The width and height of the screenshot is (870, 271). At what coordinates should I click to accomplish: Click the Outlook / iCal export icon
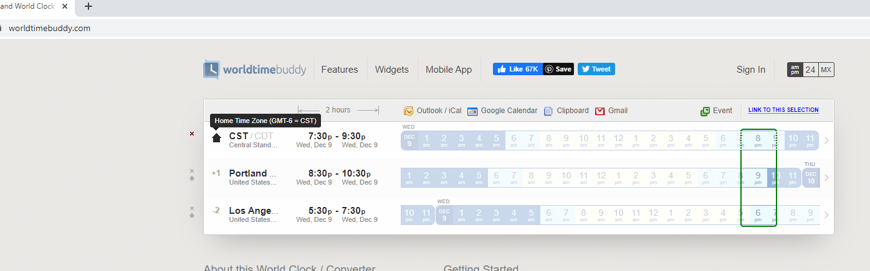pyautogui.click(x=409, y=111)
